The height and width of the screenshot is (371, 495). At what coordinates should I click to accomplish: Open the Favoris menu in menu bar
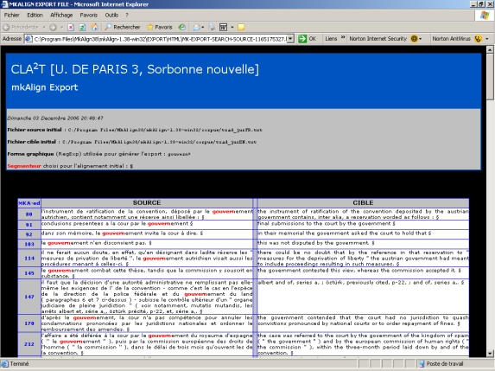point(89,16)
